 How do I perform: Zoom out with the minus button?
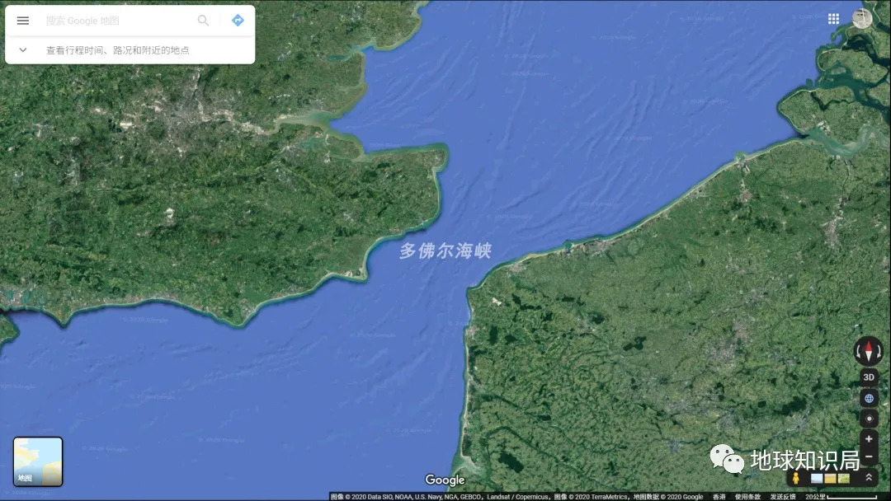pos(868,457)
